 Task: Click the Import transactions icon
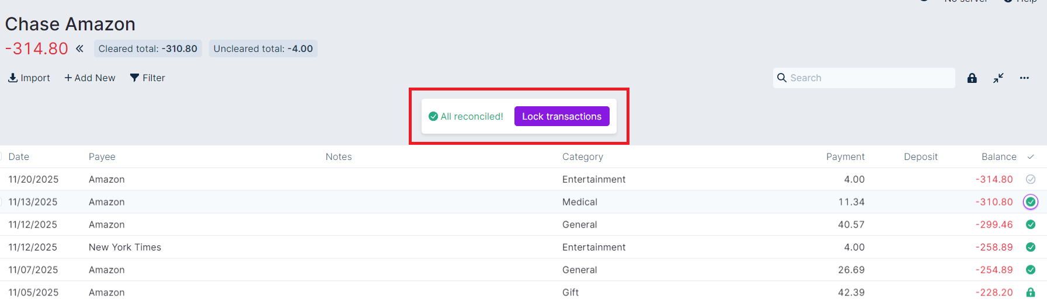(x=13, y=78)
